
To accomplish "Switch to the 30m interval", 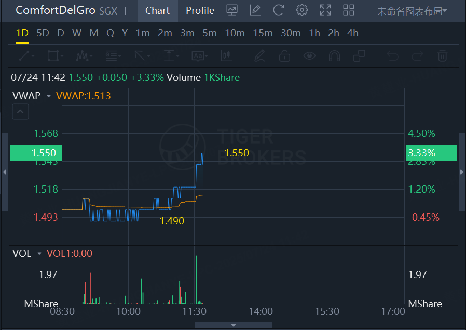I will click(291, 33).
